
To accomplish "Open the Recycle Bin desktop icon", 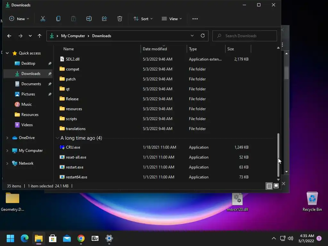I will pos(312,201).
